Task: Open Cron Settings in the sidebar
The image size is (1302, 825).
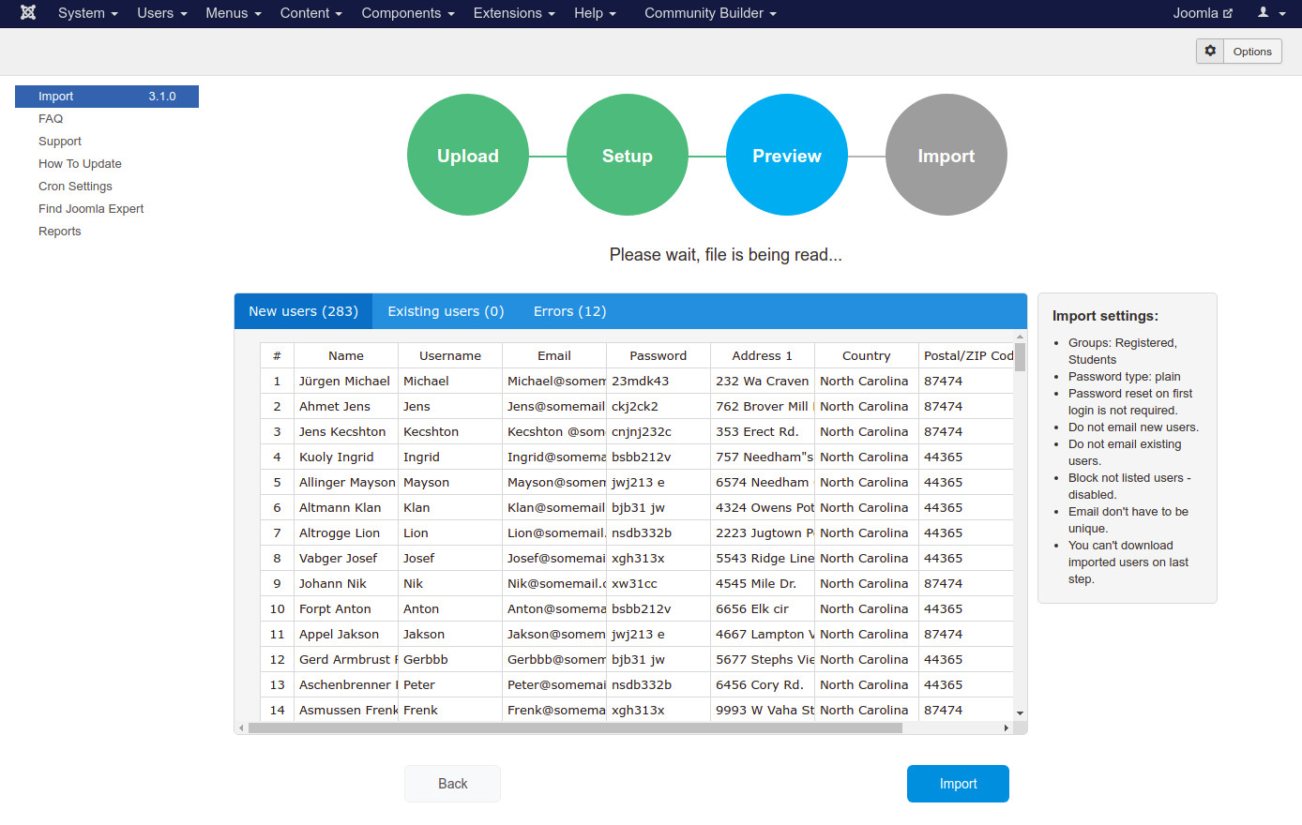Action: [75, 187]
